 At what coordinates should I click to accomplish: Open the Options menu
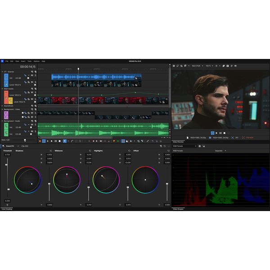click(36, 61)
